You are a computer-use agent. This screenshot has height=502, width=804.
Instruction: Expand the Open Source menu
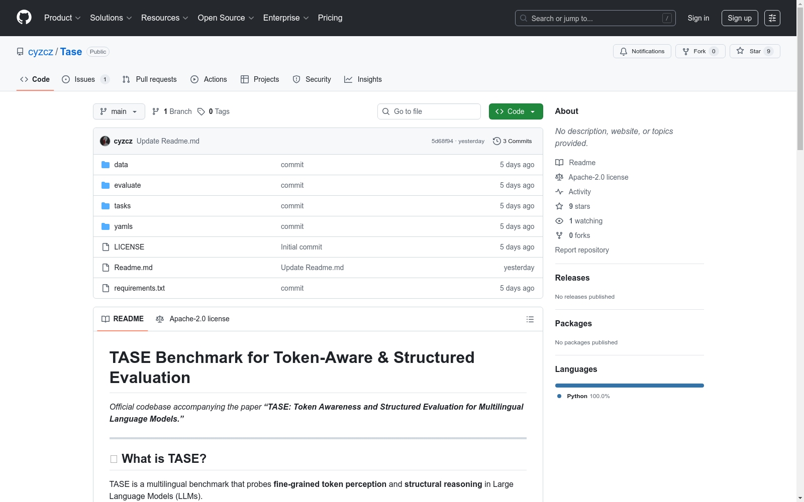coord(226,18)
